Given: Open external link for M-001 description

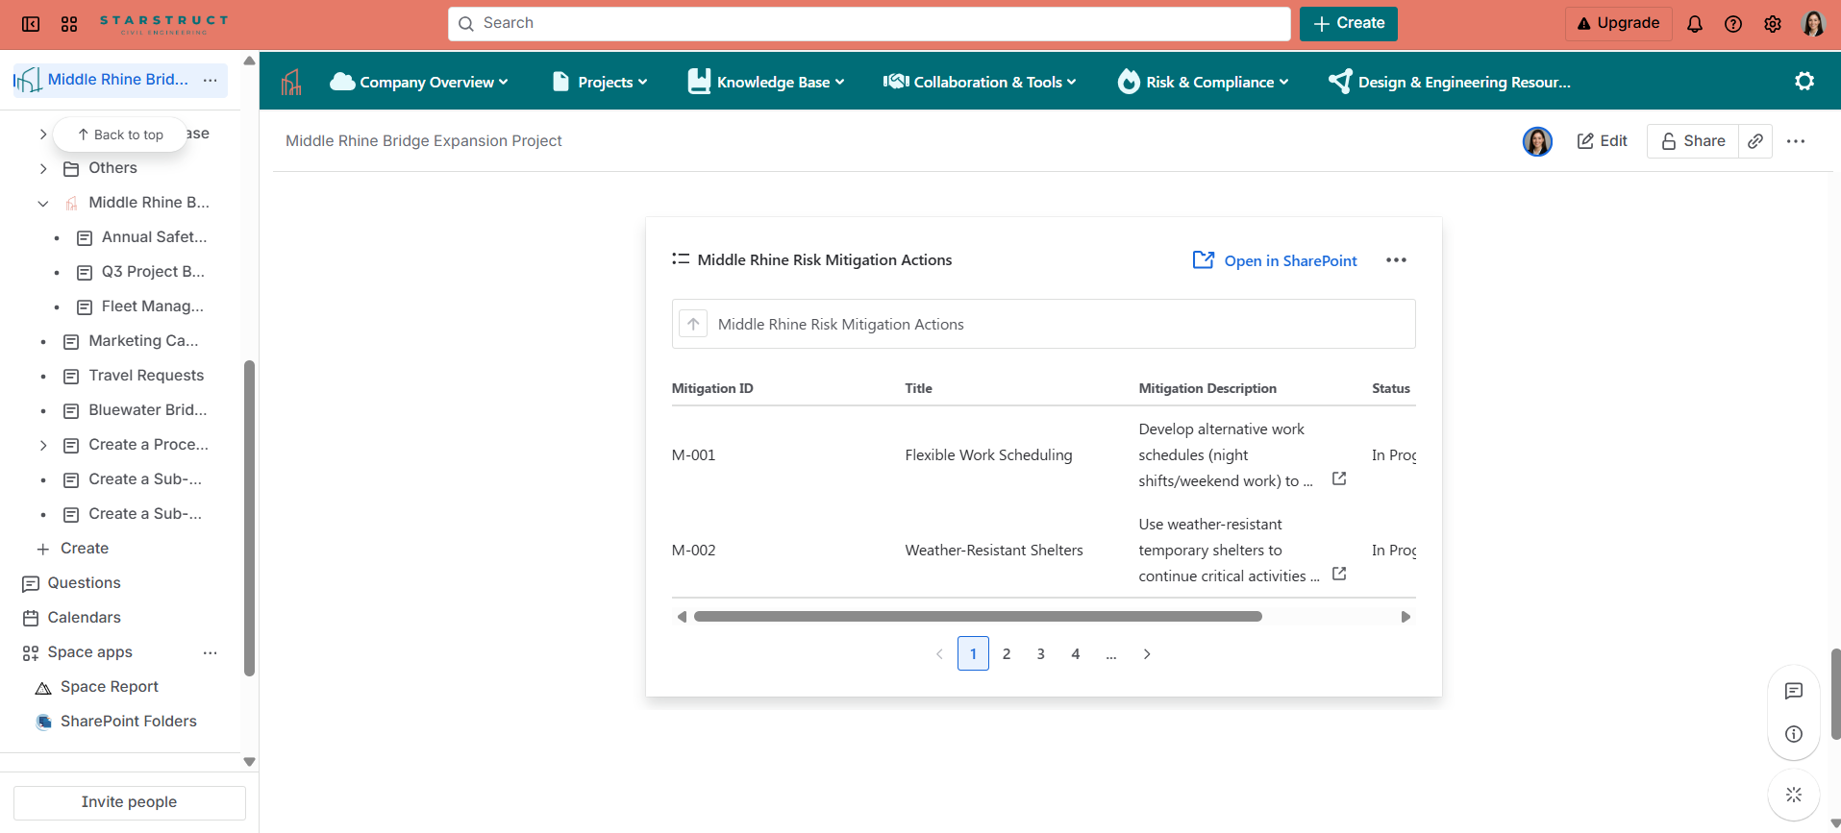Looking at the screenshot, I should point(1338,478).
